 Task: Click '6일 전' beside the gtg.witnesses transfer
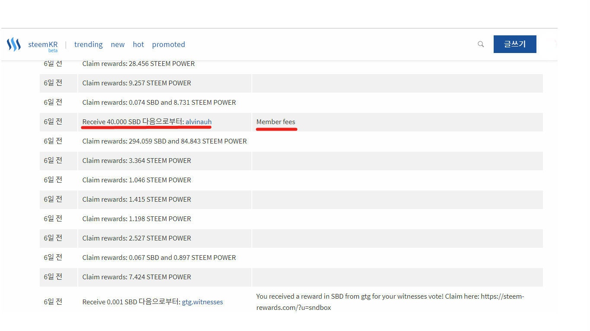tap(53, 302)
